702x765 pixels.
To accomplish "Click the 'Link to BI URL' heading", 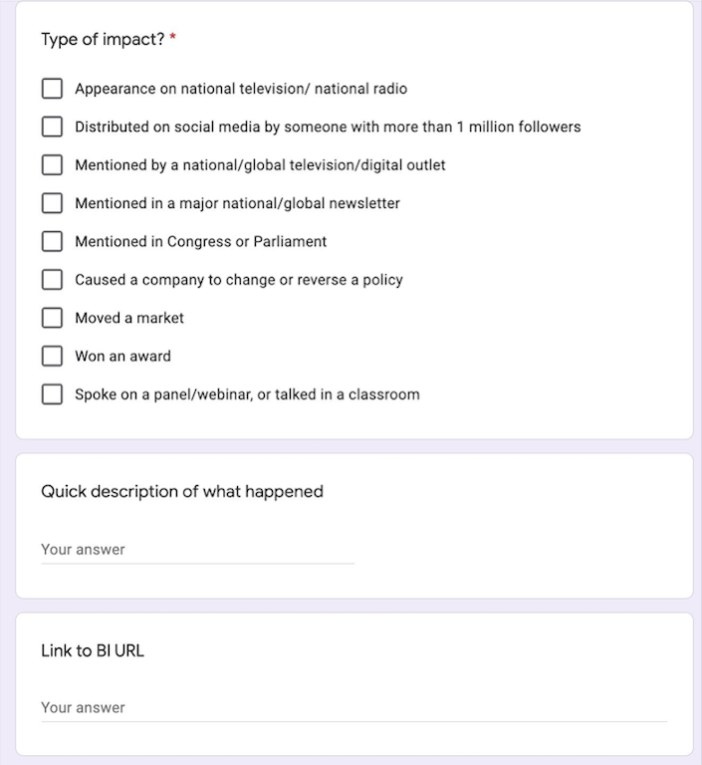I will (93, 651).
